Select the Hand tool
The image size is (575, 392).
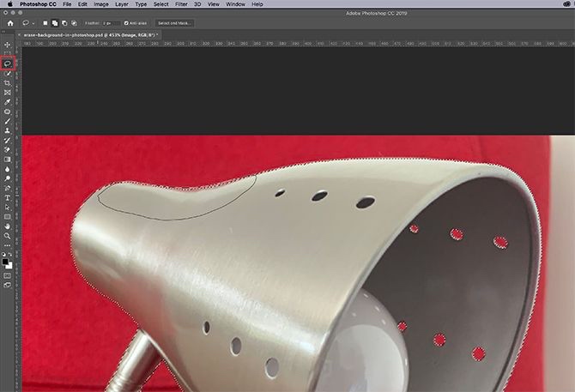8,226
